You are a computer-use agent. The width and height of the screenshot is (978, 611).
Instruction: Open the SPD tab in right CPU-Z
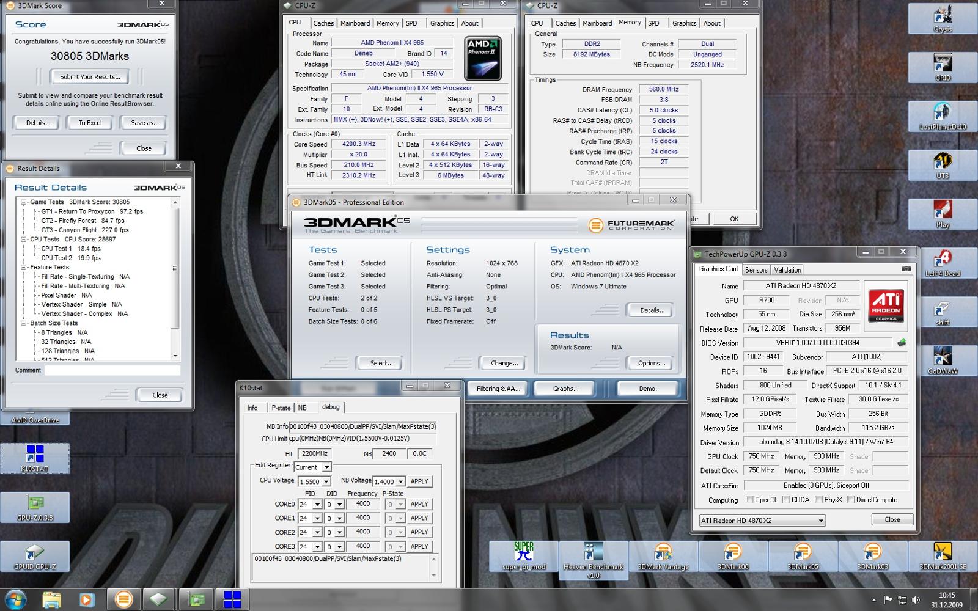click(x=653, y=23)
